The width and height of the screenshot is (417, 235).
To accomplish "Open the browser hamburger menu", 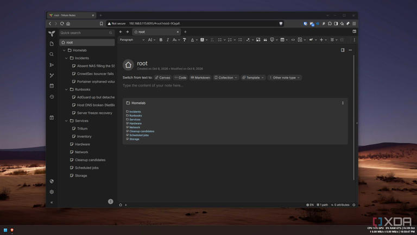I will coord(354,24).
